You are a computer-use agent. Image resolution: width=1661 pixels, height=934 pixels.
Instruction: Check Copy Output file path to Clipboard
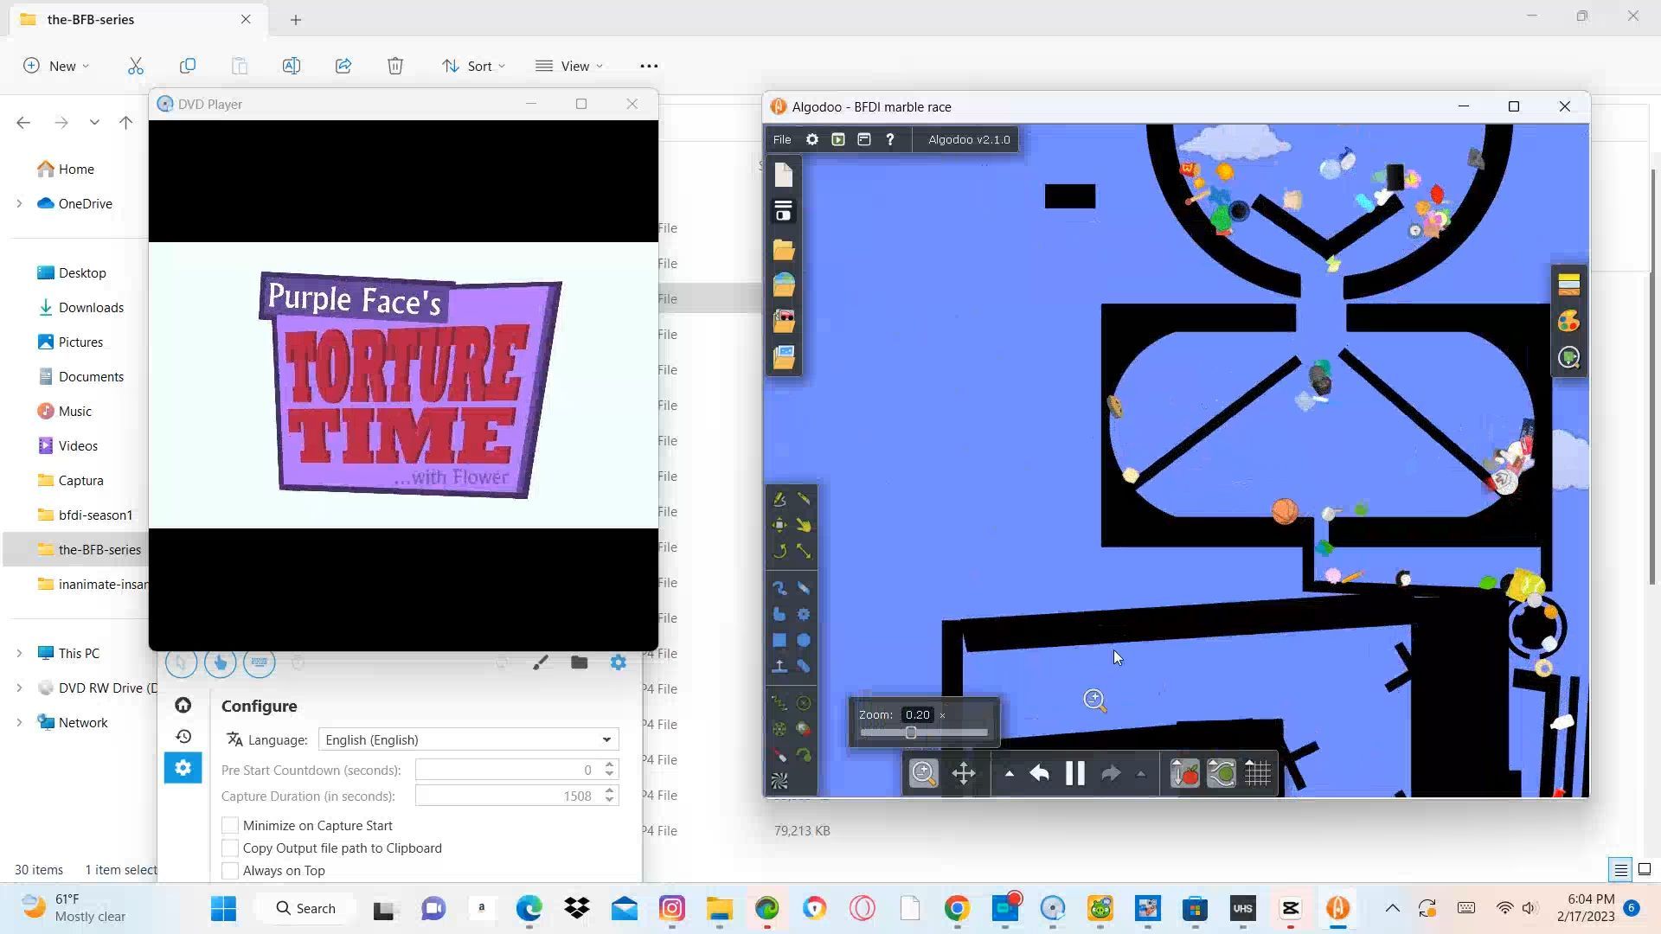230,848
